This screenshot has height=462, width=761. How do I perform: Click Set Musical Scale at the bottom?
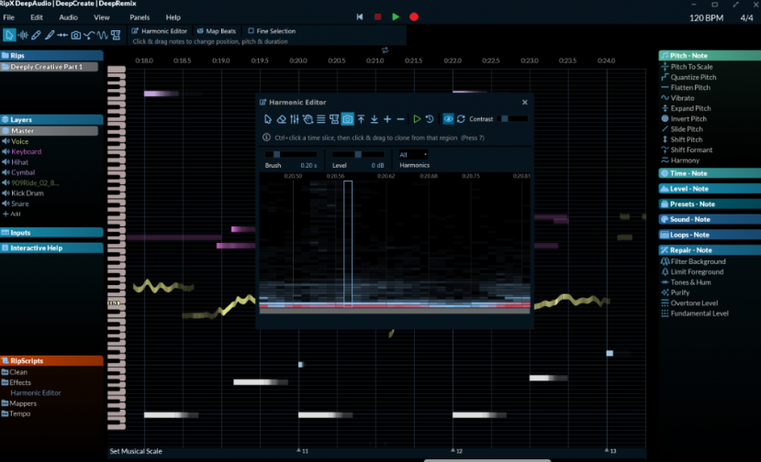point(136,451)
